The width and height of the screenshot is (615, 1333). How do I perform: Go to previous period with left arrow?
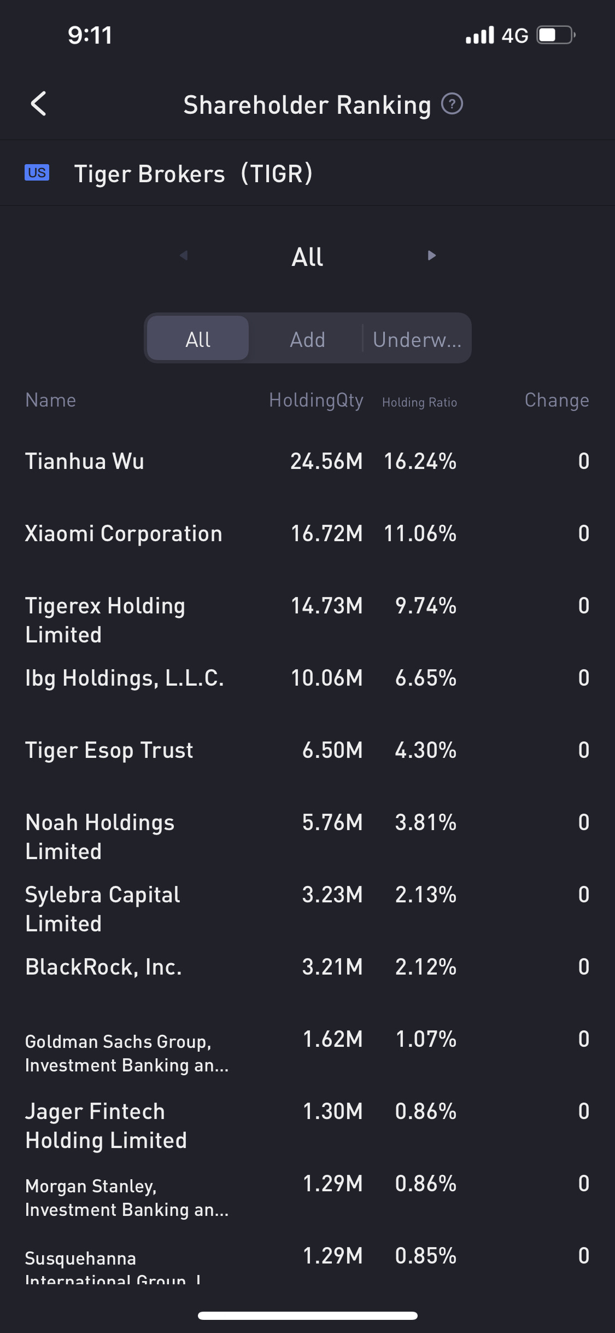(184, 256)
